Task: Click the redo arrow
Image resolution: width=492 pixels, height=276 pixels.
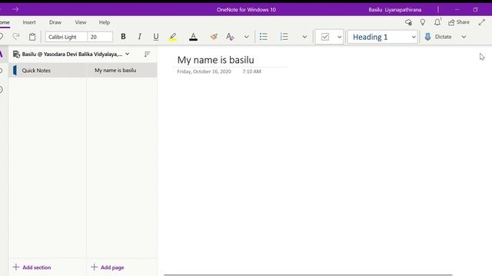Action: [16, 37]
